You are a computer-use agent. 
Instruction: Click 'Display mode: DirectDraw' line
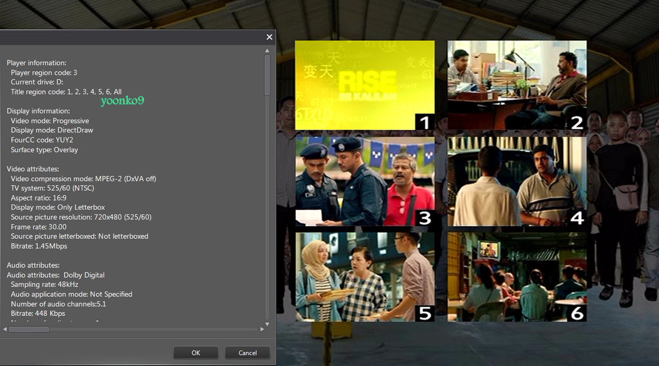coord(52,130)
